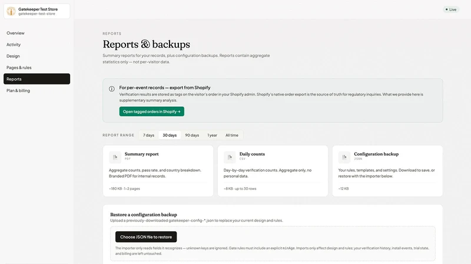Click the '~8 KB · up to 30 rows' text

[x=240, y=188]
